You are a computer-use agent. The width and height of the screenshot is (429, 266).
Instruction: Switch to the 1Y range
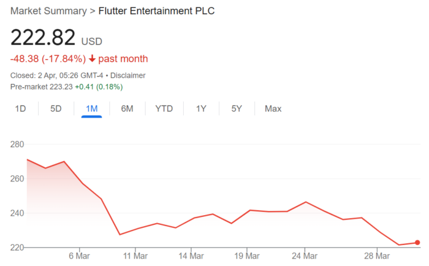click(201, 108)
